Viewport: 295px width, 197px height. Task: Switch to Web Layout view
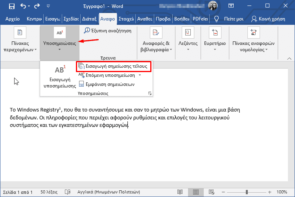(212, 192)
